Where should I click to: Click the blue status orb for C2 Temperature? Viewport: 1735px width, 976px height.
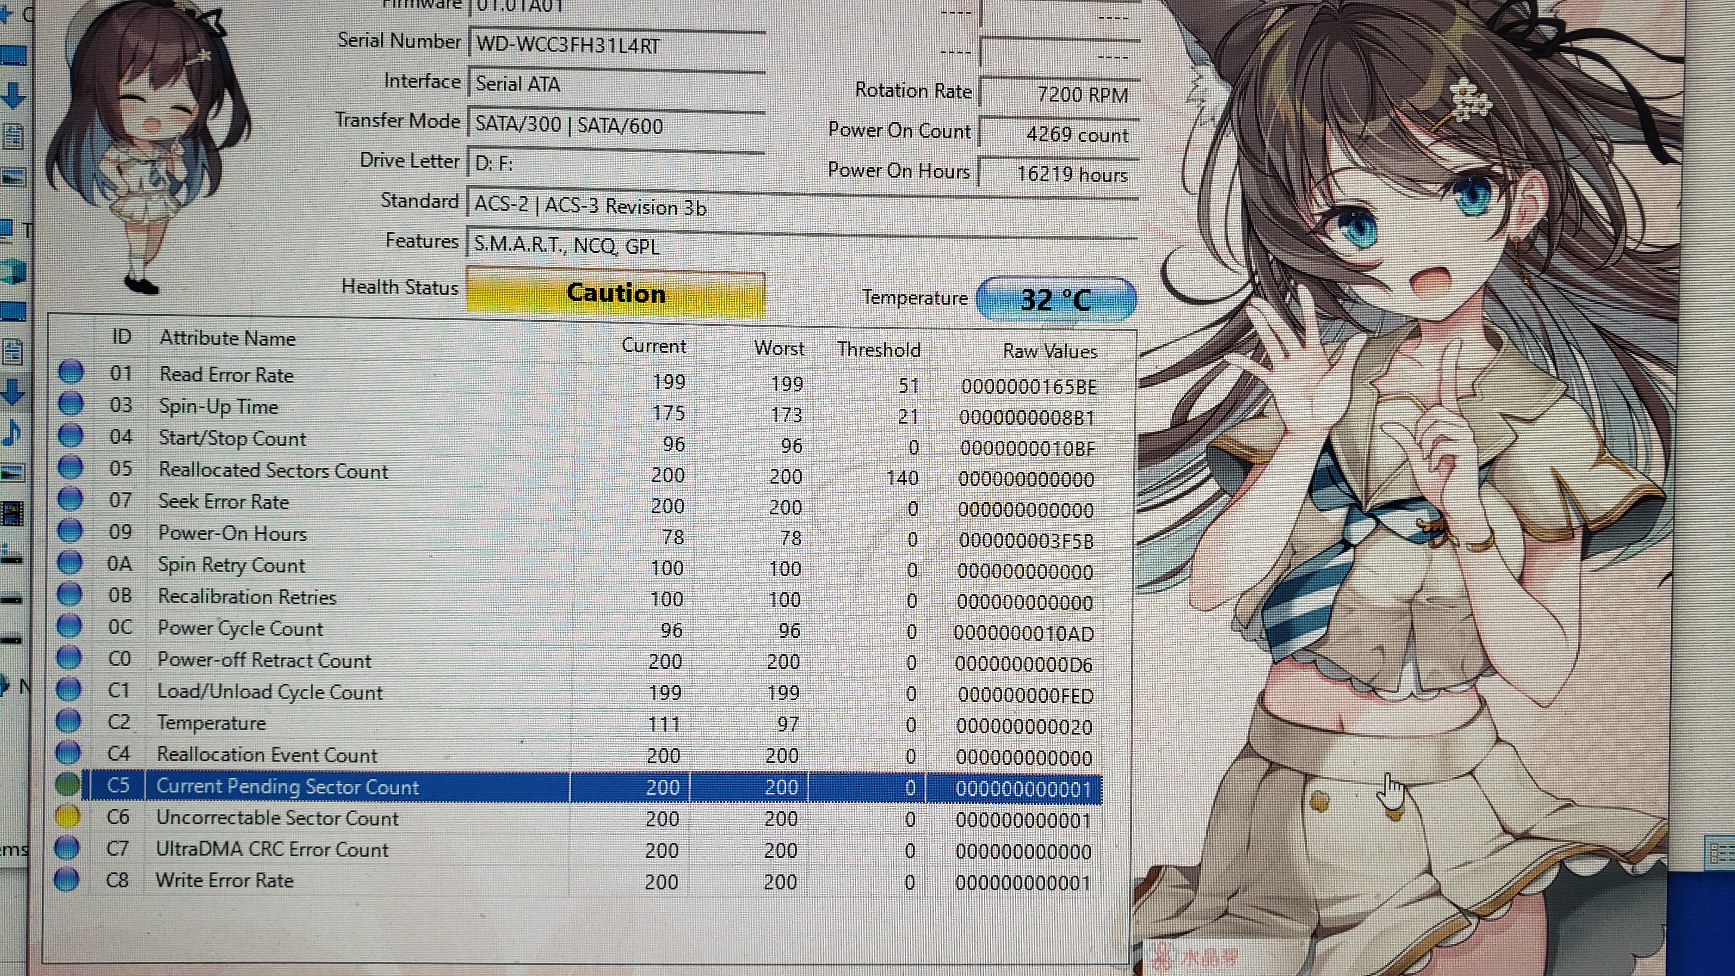68,721
